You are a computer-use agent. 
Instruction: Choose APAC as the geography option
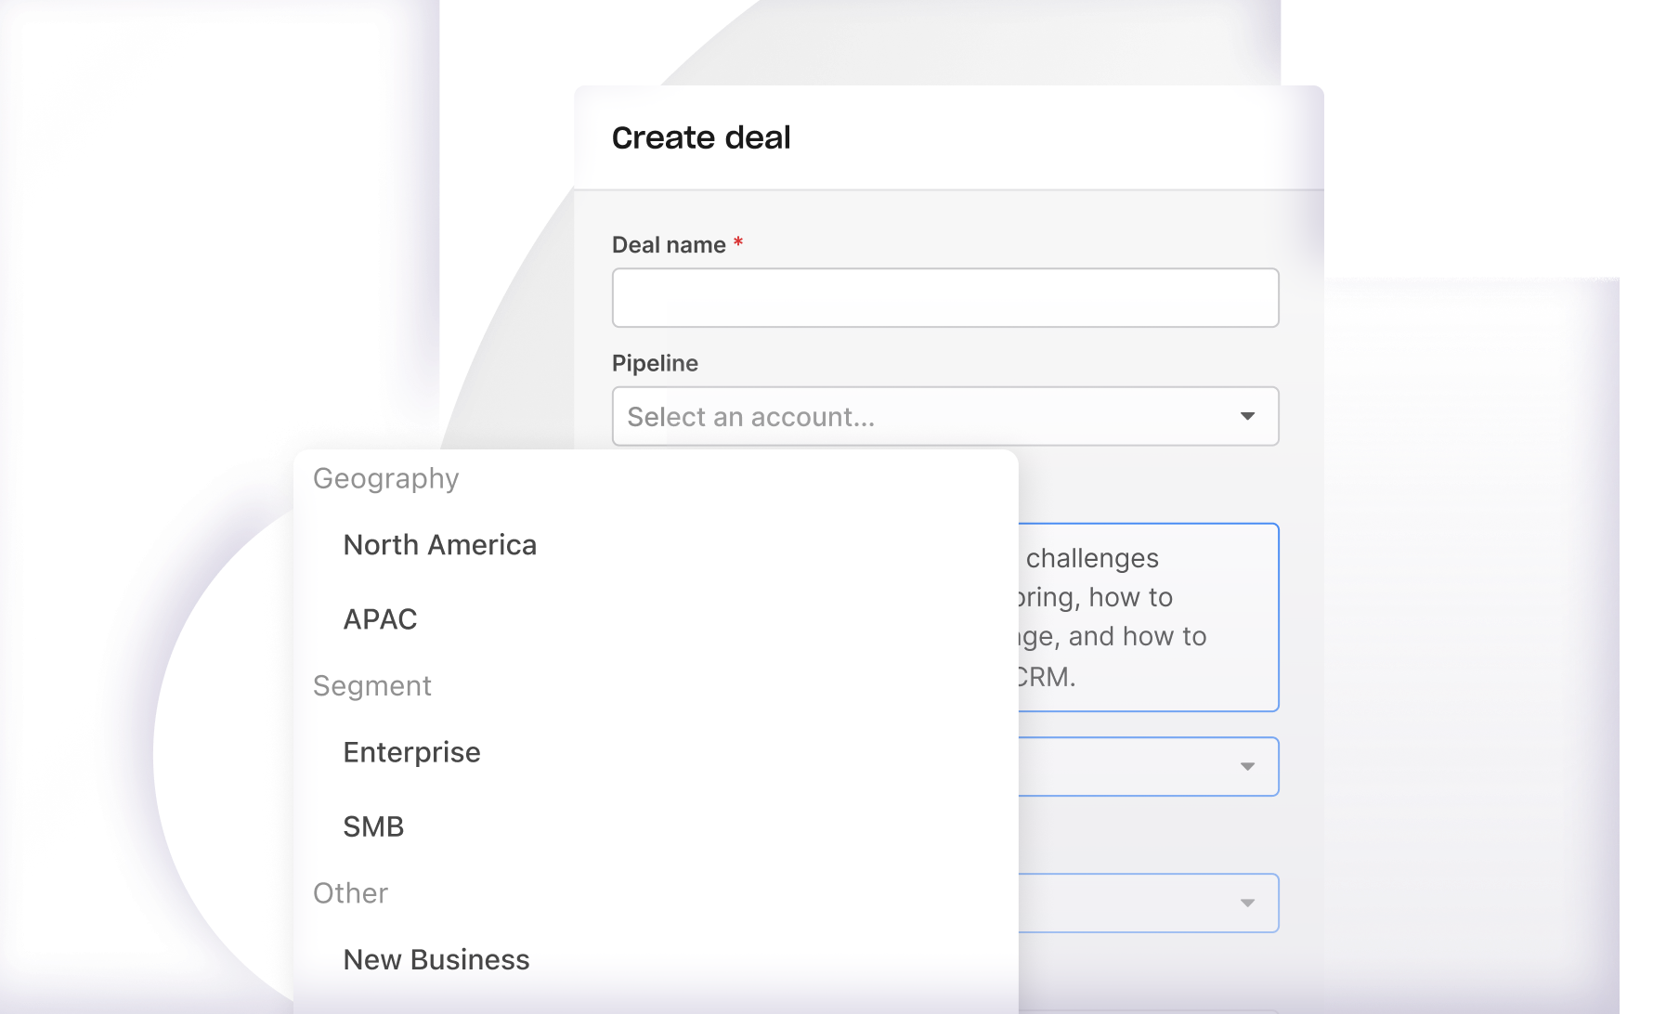click(x=380, y=618)
